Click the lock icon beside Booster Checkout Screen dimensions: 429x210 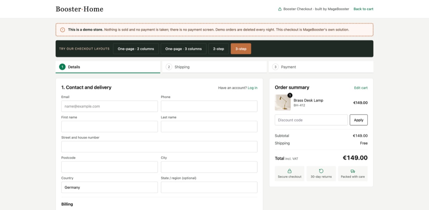pos(280,9)
